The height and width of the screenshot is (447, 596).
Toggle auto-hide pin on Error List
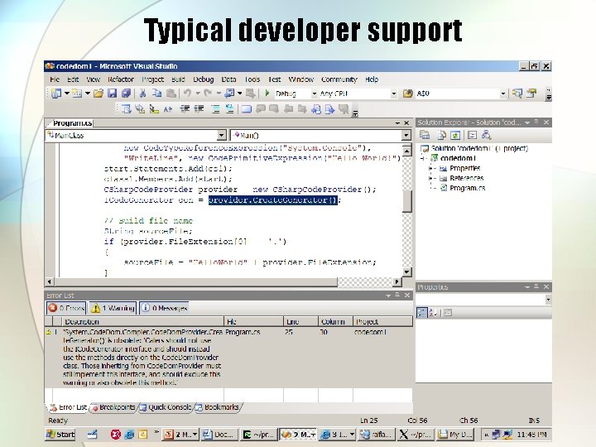(397, 295)
